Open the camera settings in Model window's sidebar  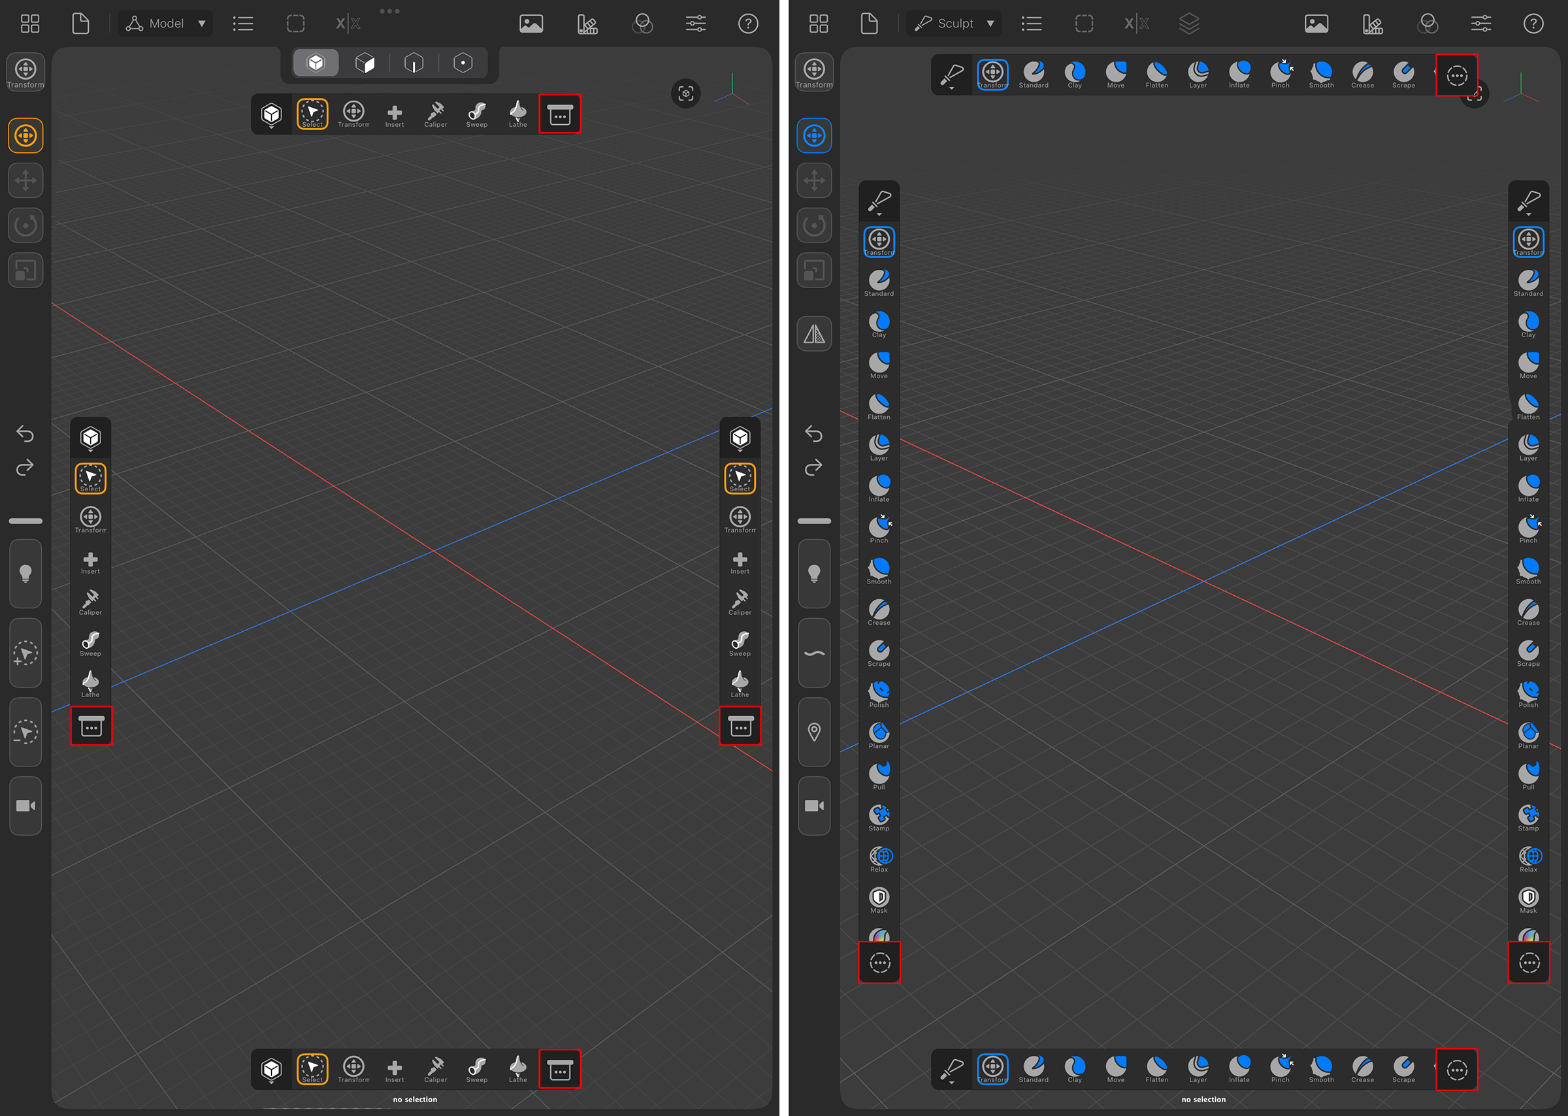click(x=25, y=806)
